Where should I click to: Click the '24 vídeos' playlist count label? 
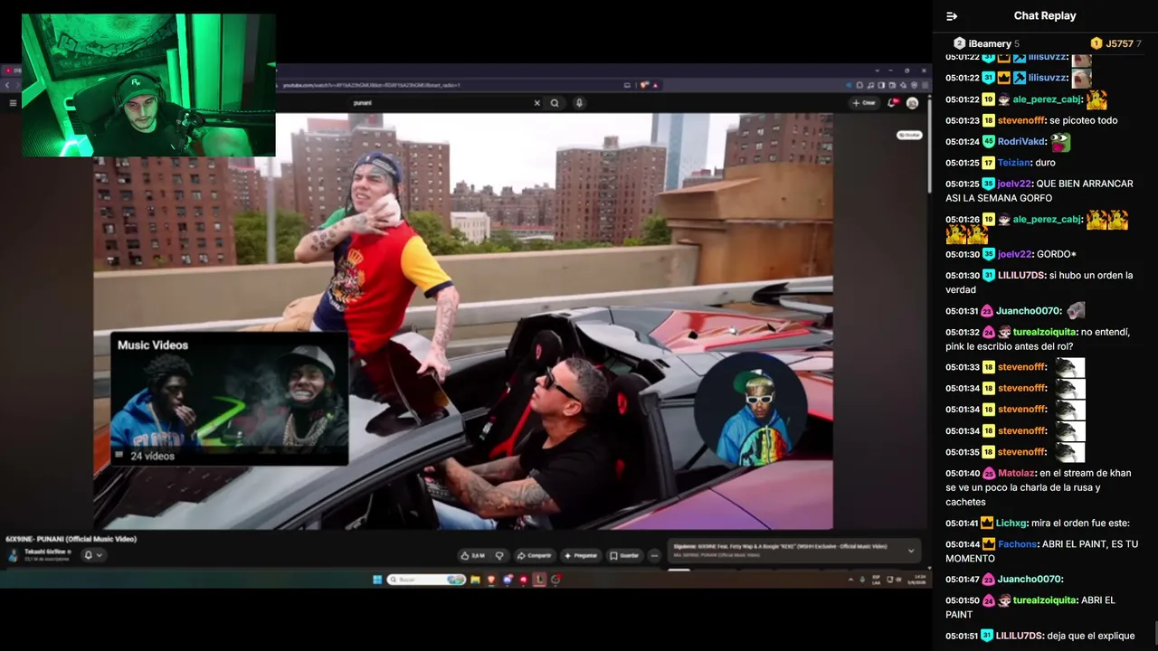(152, 457)
